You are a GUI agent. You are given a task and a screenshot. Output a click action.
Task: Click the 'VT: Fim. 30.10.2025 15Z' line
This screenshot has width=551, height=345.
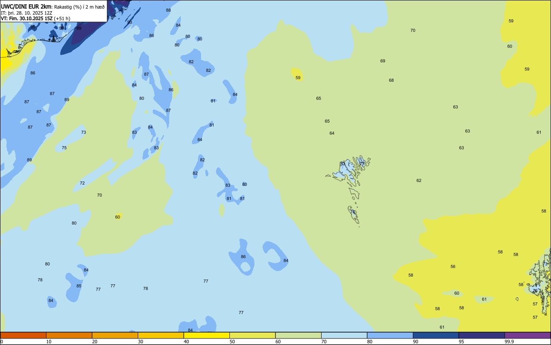(27, 18)
